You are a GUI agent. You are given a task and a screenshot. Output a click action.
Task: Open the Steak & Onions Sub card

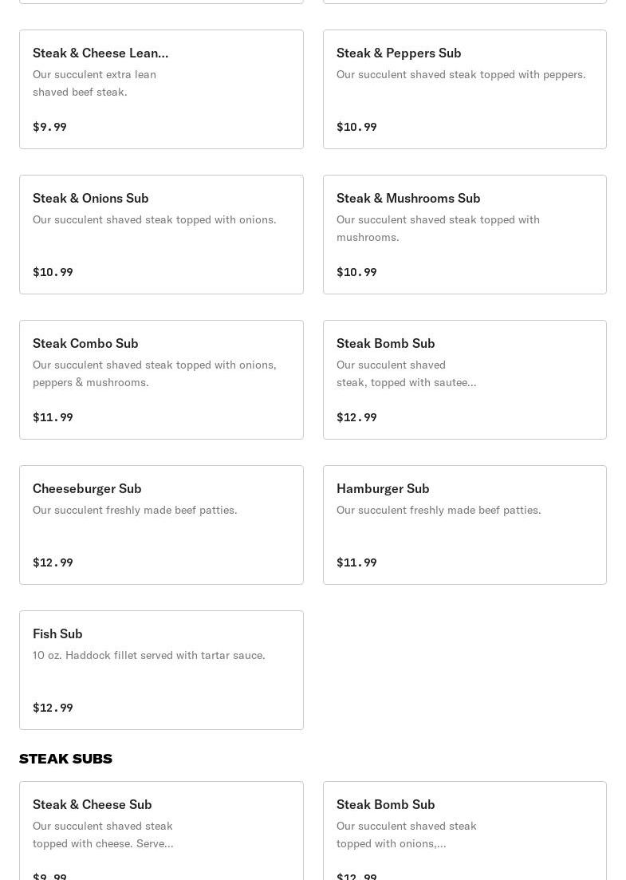point(161,235)
